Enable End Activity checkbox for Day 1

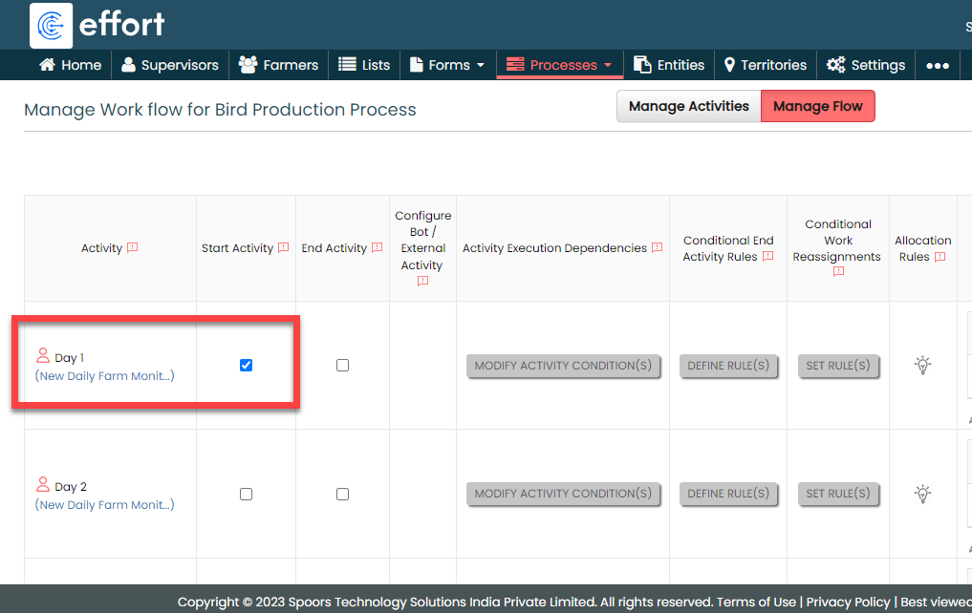343,366
